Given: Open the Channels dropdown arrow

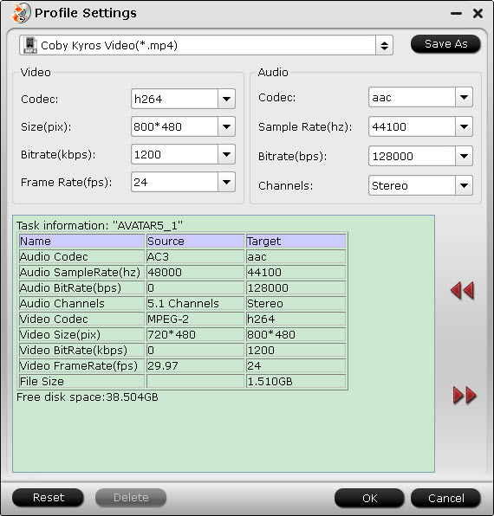Looking at the screenshot, I should [x=464, y=185].
